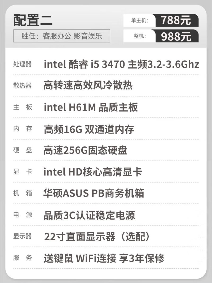Click the 整机 price label
212x283 pixels.
tap(140, 36)
